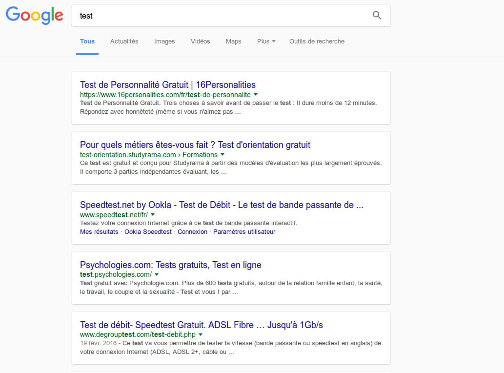Screen dimensions: 504x373
Task: Open the Paramètres utilisateur sitelink
Action: pyautogui.click(x=244, y=232)
